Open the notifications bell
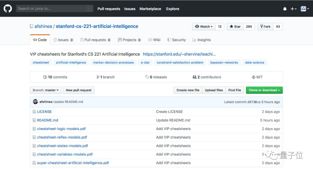The image size is (313, 169). [285, 9]
